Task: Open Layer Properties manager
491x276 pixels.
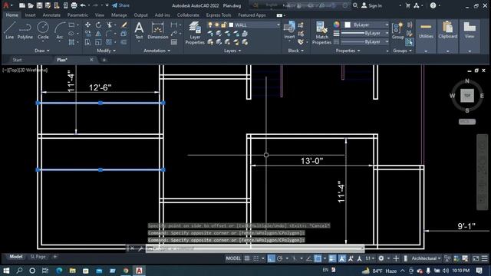Action: pyautogui.click(x=195, y=33)
